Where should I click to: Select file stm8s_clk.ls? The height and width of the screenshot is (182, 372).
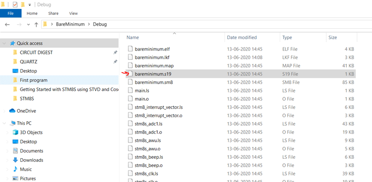146,174
